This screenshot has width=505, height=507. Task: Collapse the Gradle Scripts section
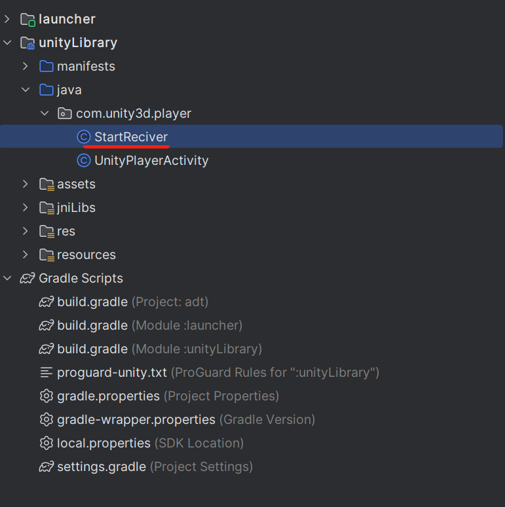tap(7, 278)
